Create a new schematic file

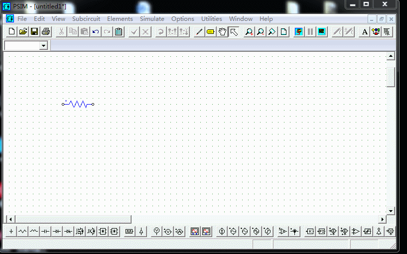pyautogui.click(x=11, y=32)
